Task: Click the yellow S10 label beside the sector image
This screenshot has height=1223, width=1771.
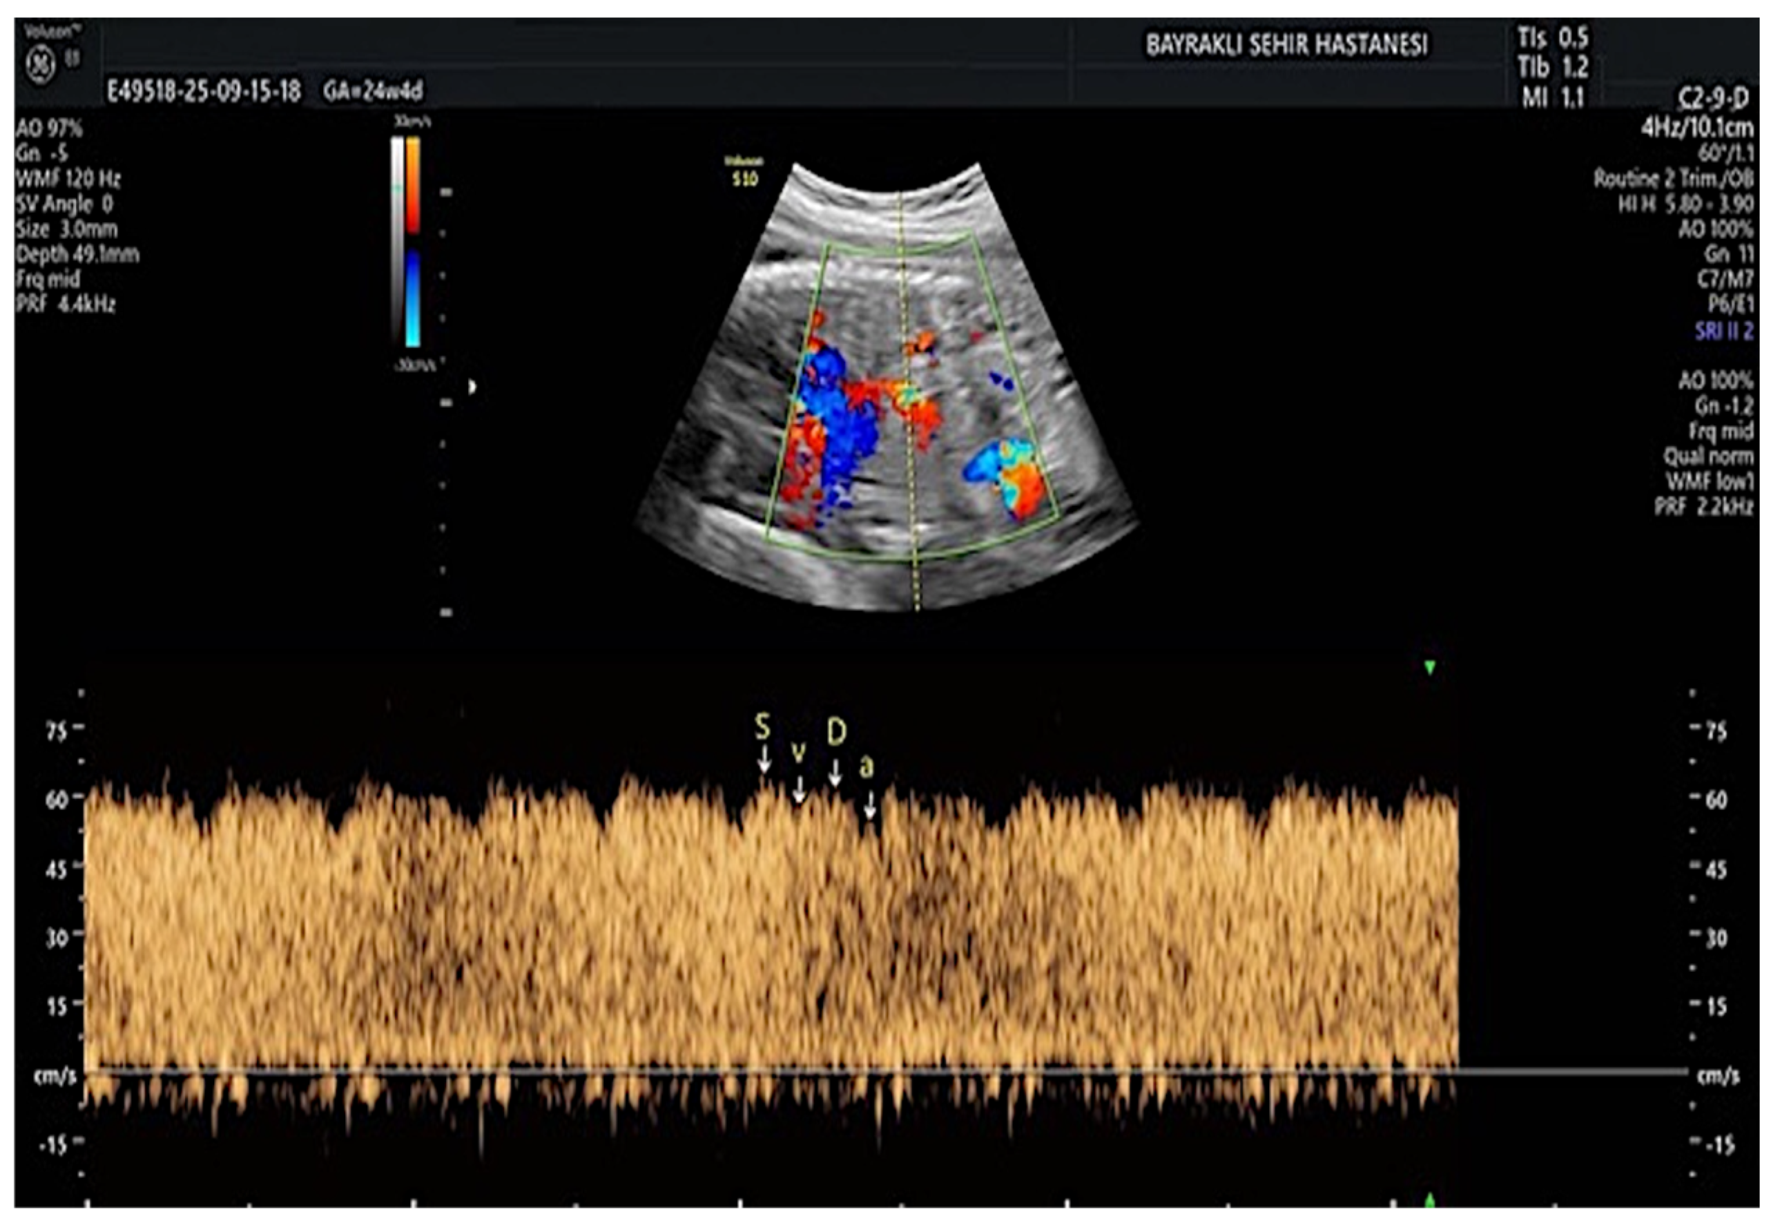Action: 744,181
